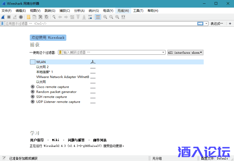Select VMware Network Adapter VMnet8 interface
Viewport: 234px width, 161px height.
(x=117, y=77)
